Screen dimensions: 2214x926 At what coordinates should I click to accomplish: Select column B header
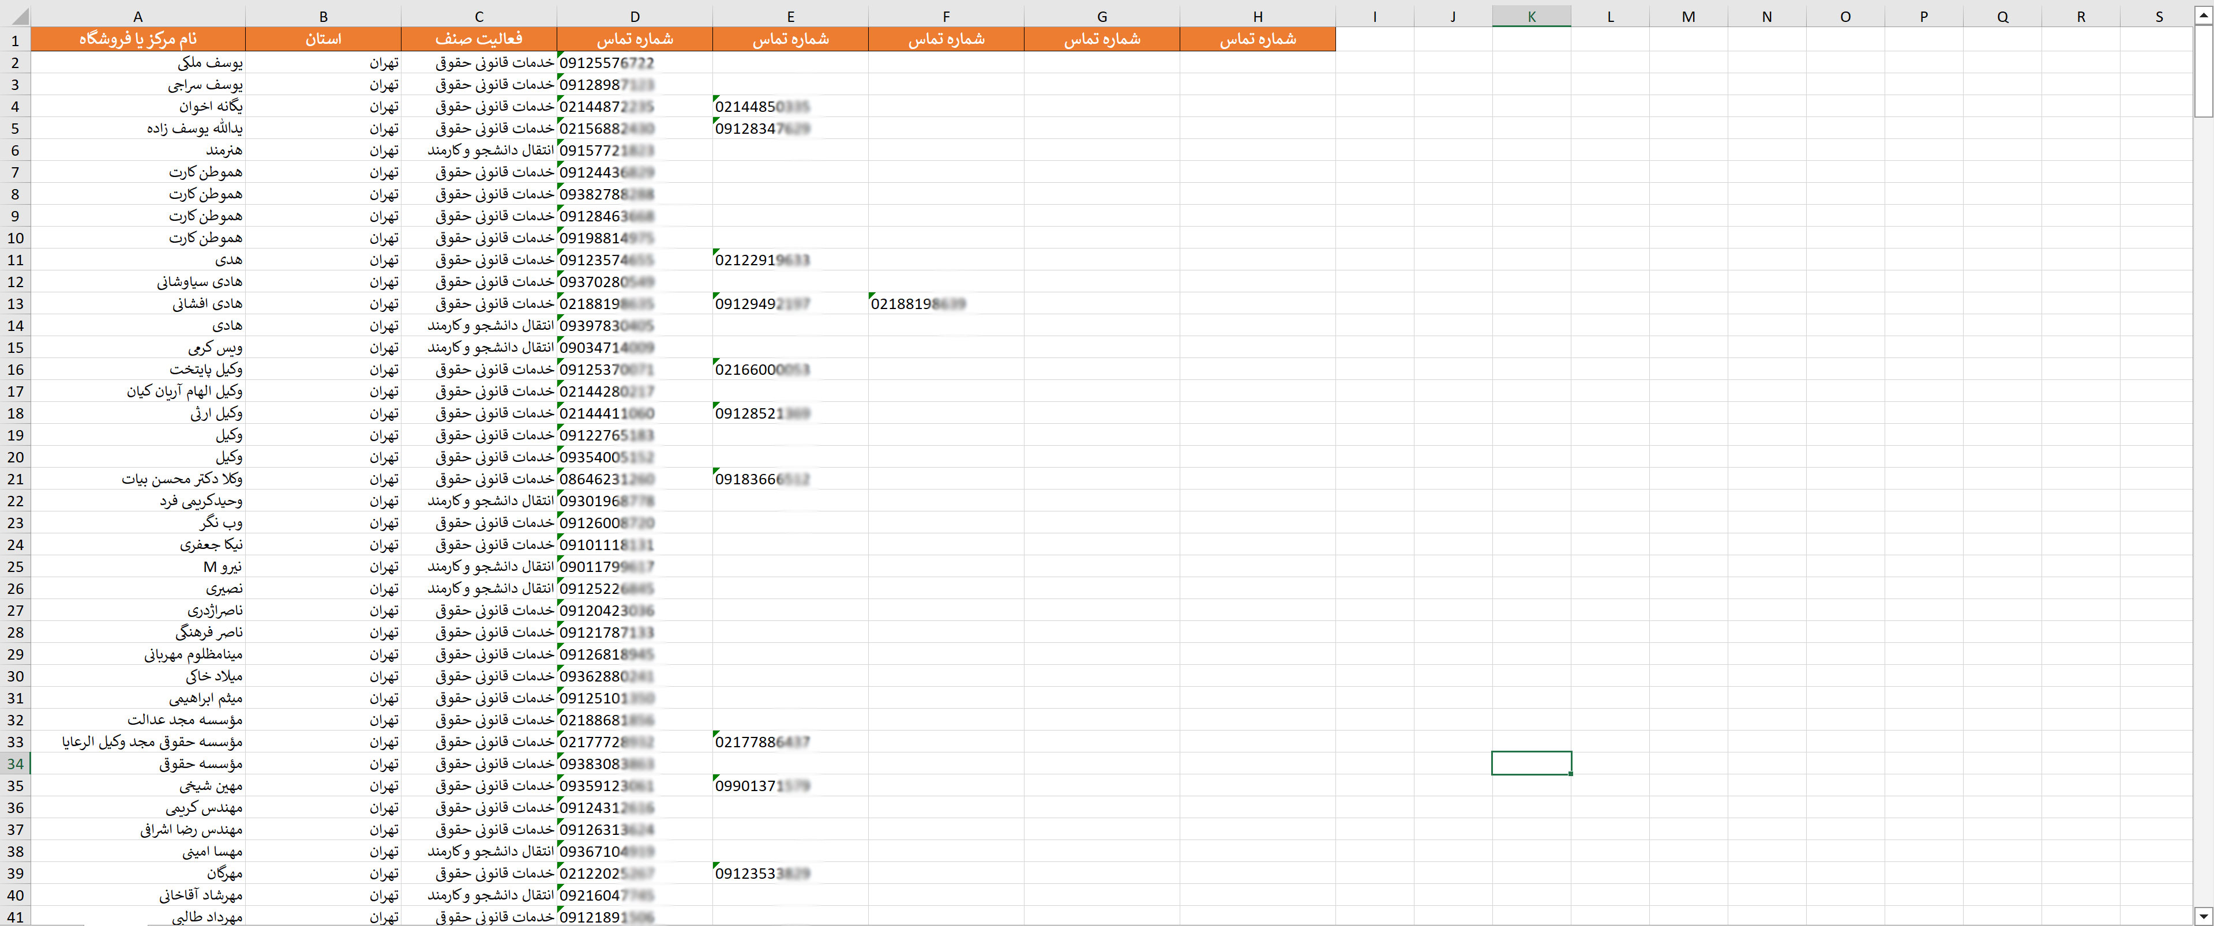(323, 16)
